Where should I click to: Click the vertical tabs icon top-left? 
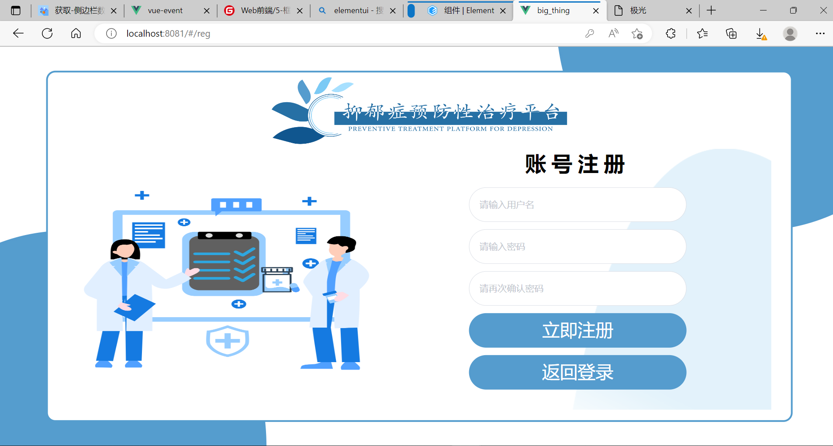tap(16, 10)
